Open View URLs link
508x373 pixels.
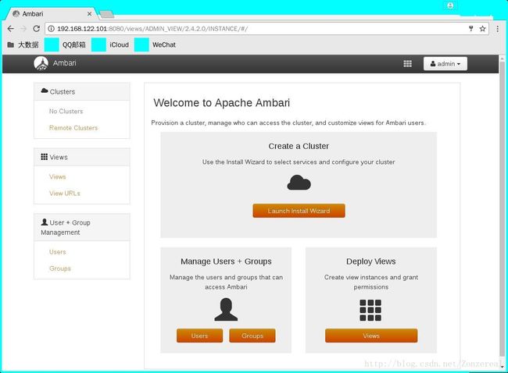click(x=64, y=193)
